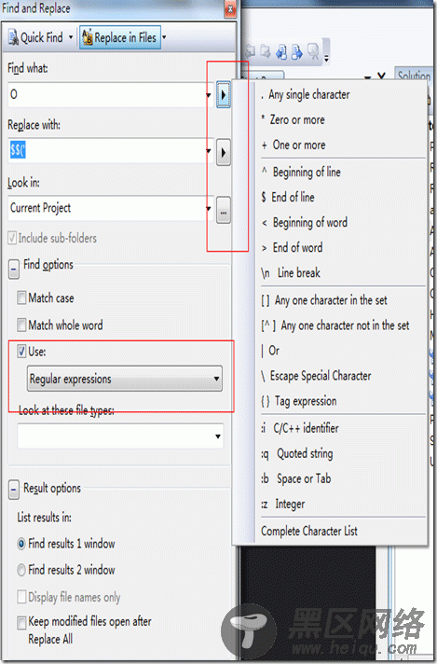Open expression builder arrow beside Replace with
Viewport: 437px width, 664px height.
(224, 152)
